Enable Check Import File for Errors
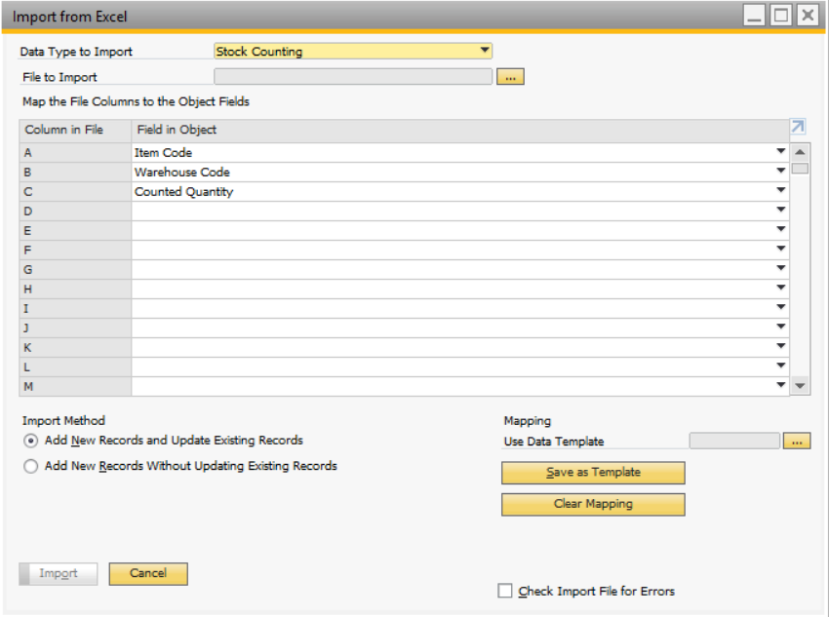 [x=505, y=591]
